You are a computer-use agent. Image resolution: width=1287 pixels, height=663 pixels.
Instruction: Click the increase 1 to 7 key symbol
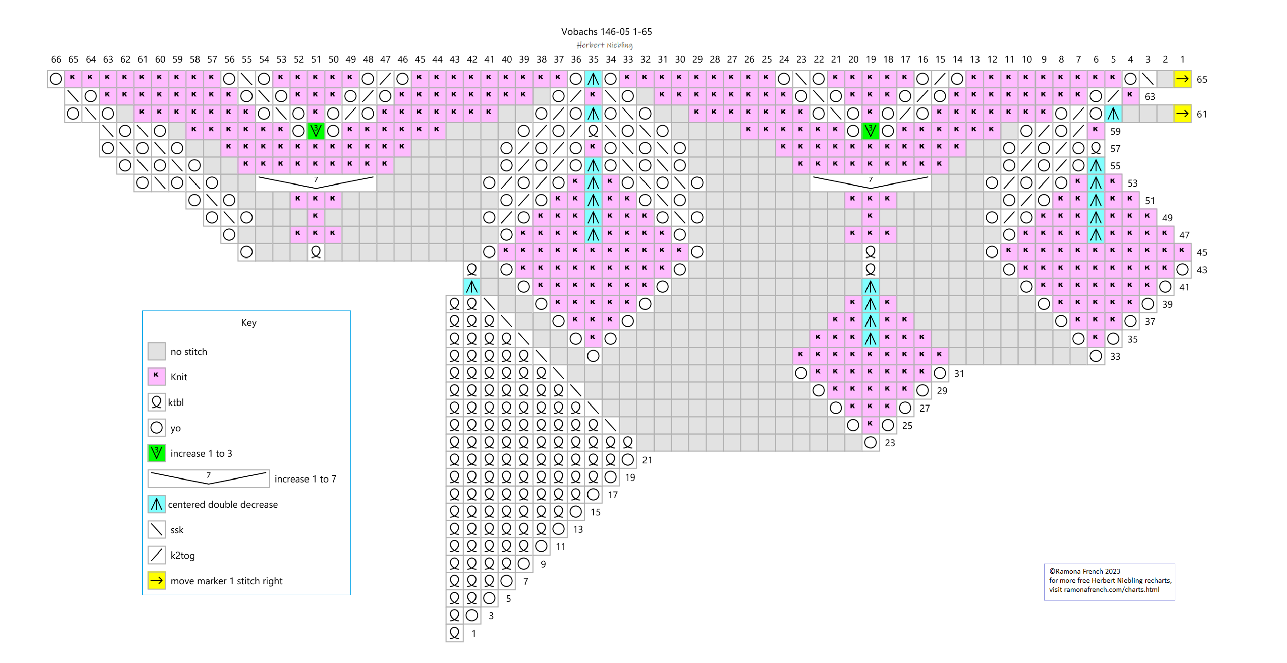(208, 479)
